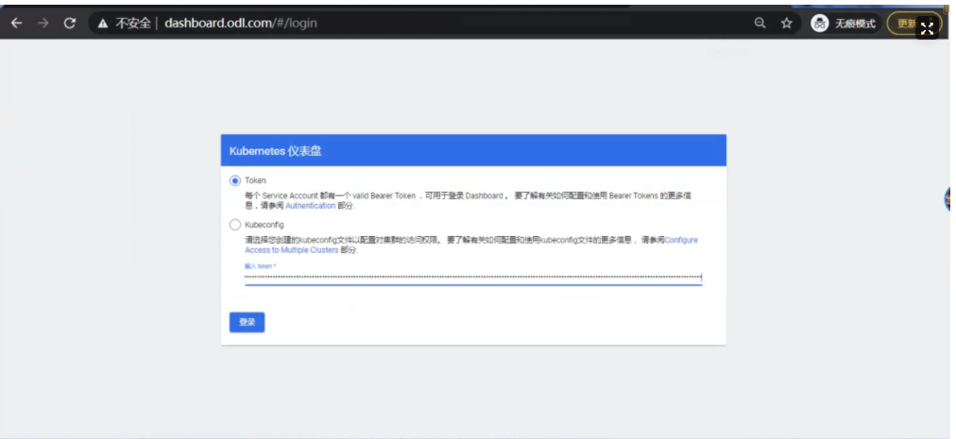This screenshot has height=439, width=956.
Task: Click the 无痕模式 incognito label
Action: tap(855, 24)
